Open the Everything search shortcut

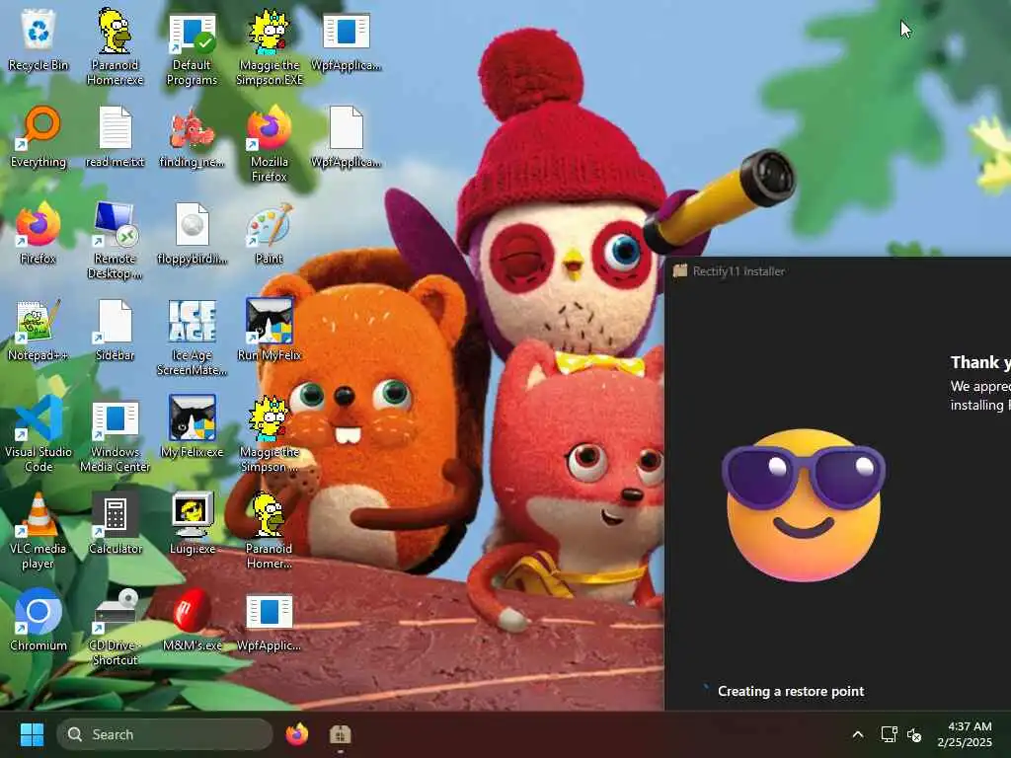39,137
